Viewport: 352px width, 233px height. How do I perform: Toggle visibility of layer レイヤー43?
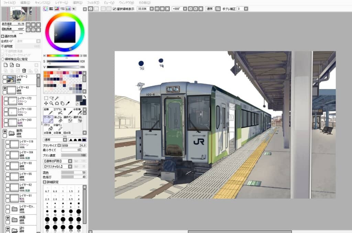(5, 88)
